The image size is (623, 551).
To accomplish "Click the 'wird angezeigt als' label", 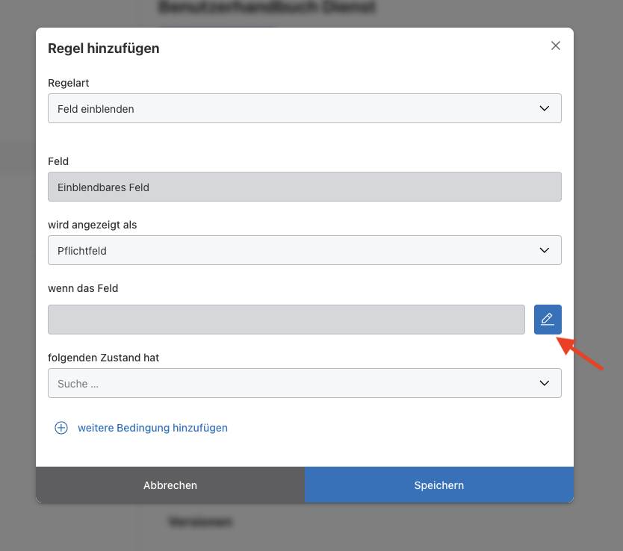I will (x=92, y=225).
